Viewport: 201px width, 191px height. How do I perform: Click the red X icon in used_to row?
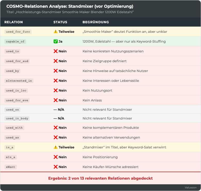pos(55,51)
